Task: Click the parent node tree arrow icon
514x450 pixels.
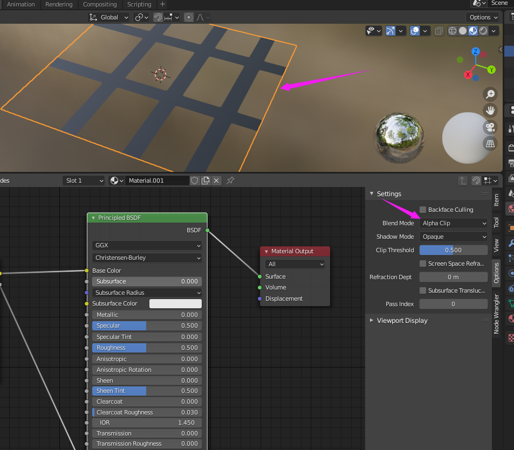Action: coord(463,181)
